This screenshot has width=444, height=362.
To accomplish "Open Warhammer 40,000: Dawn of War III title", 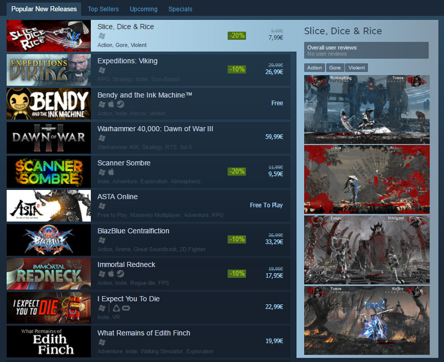I will [x=155, y=129].
